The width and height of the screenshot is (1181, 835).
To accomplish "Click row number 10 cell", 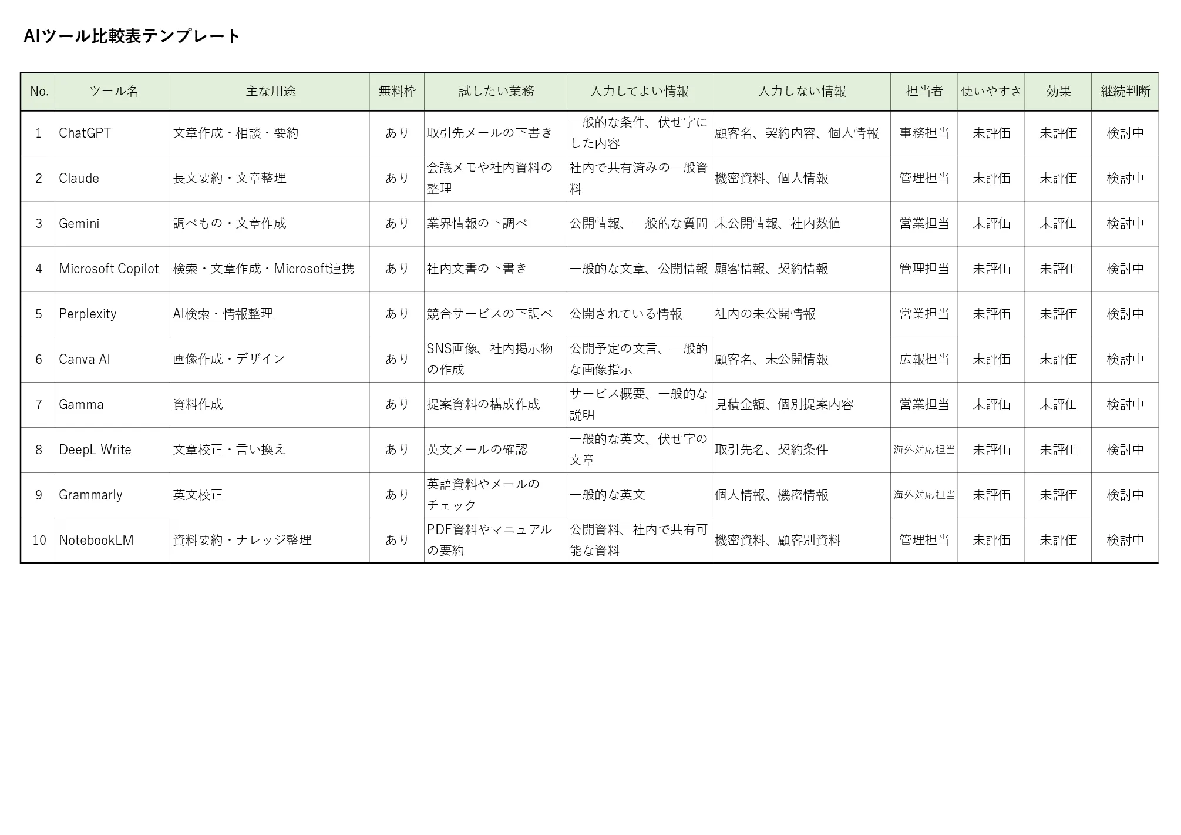I will (39, 541).
